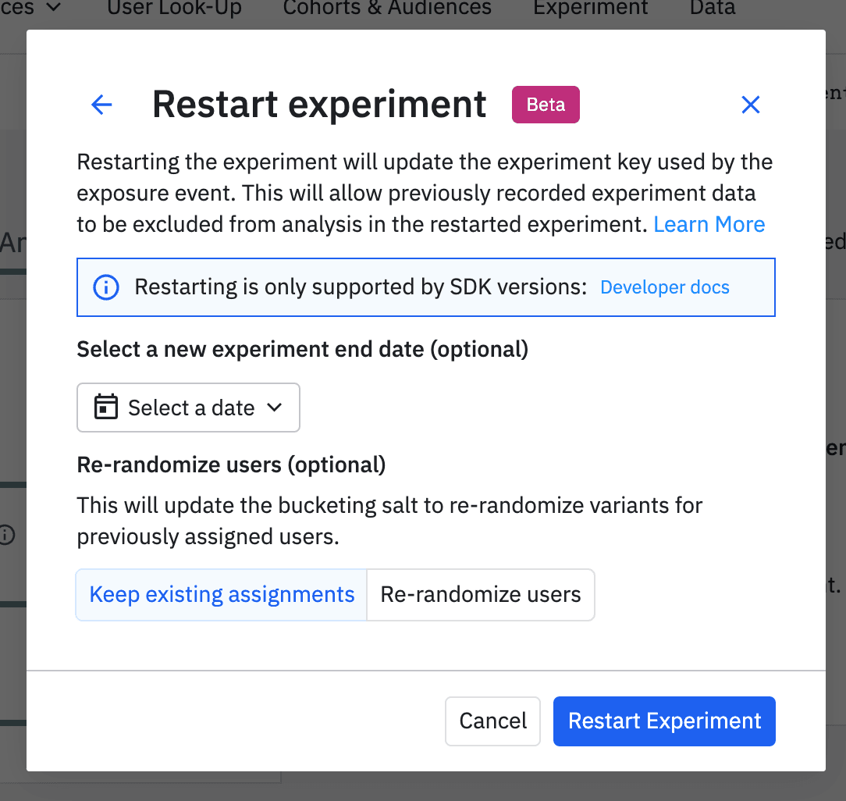Open the Experiment menu item
Viewport: 846px width, 801px height.
coord(590,9)
